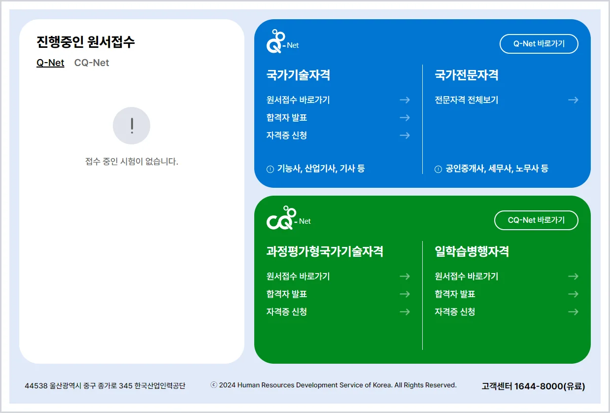Click arrow beside 과정평가형국가기술자격 합격자 발표
This screenshot has width=610, height=413.
click(405, 294)
